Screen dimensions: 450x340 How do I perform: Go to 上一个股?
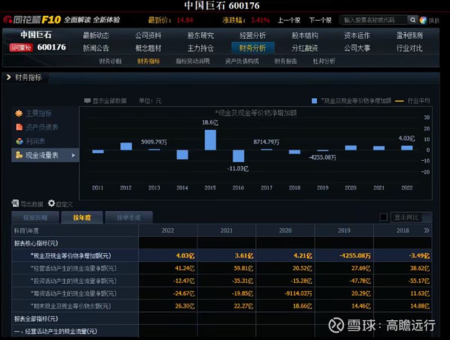coord(289,20)
